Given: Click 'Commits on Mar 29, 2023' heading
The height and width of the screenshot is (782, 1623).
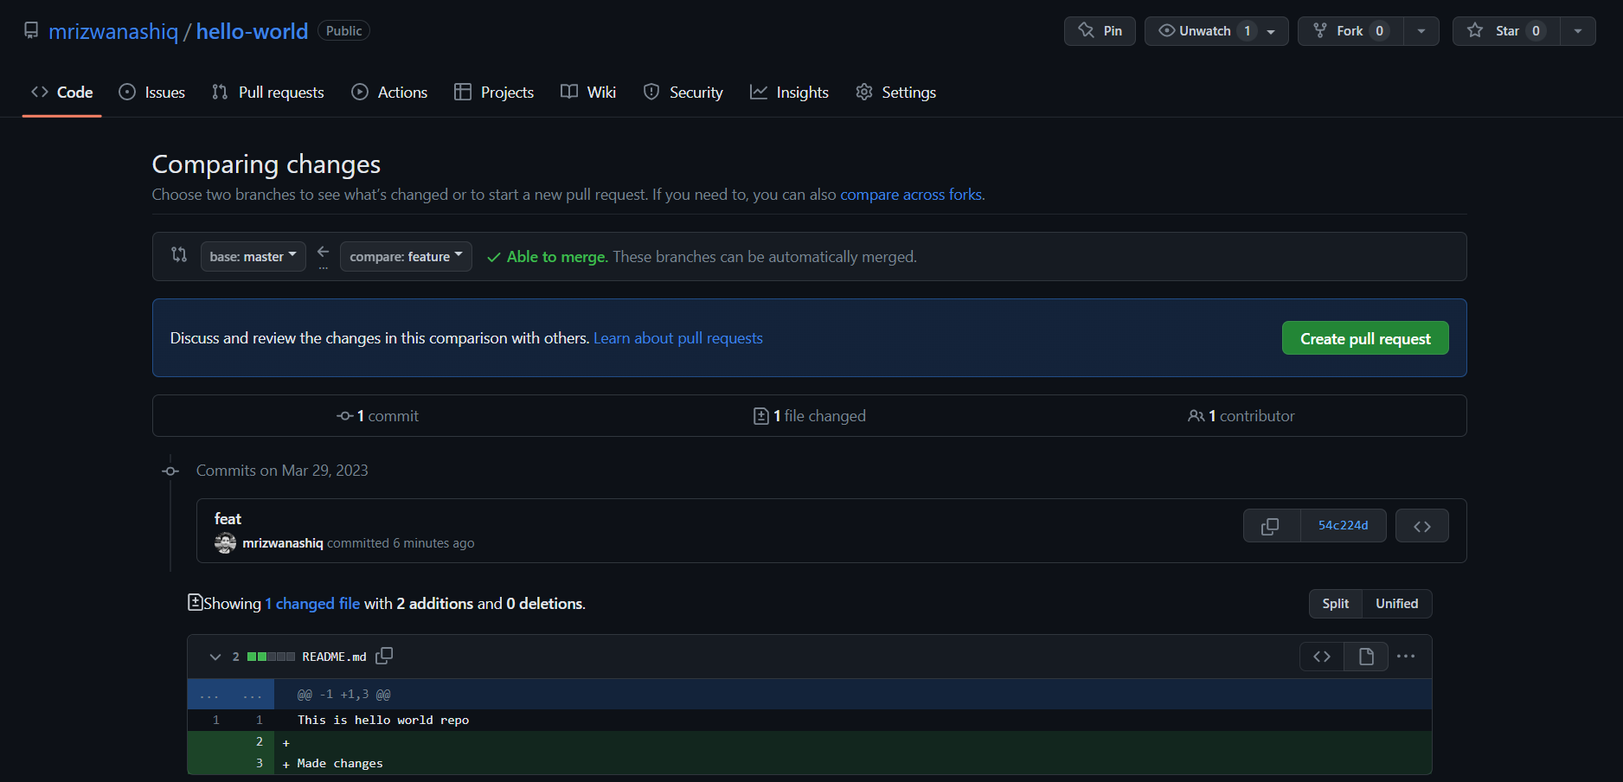Looking at the screenshot, I should coord(282,471).
